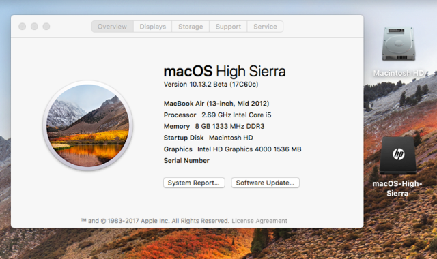
Task: Open the Storage tab
Action: pyautogui.click(x=191, y=27)
